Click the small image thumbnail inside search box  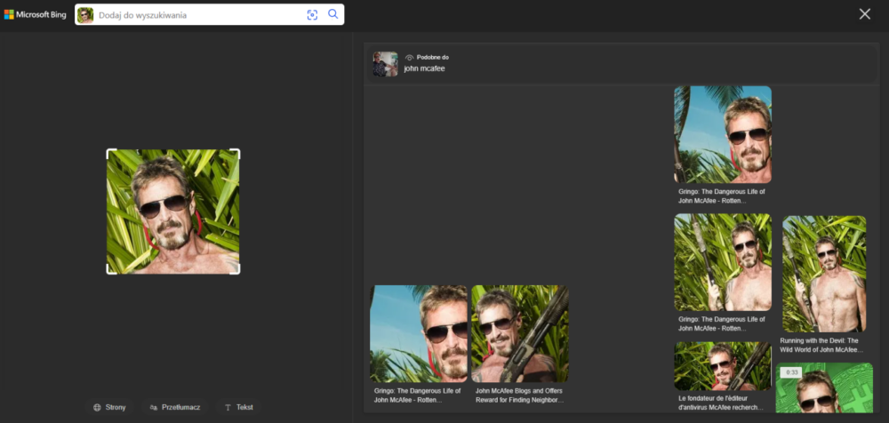coord(86,14)
